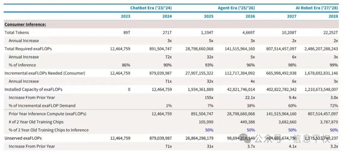Click the 86% of inference cell
341x152 pixels.
[x=126, y=65]
